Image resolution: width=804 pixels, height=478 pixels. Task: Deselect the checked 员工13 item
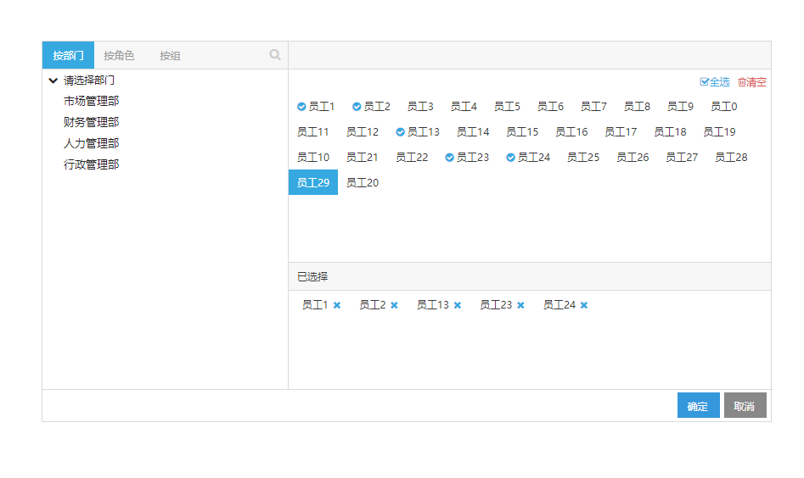coord(418,132)
